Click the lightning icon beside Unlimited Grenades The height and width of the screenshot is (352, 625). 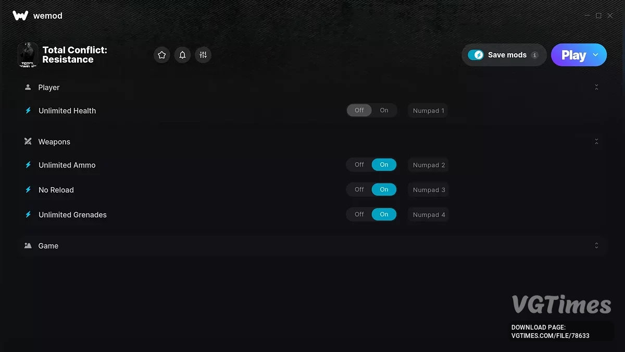(x=28, y=214)
